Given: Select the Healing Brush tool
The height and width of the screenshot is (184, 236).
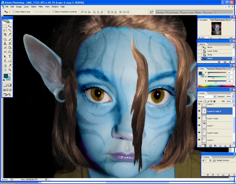Looking at the screenshot, I should 5,39.
